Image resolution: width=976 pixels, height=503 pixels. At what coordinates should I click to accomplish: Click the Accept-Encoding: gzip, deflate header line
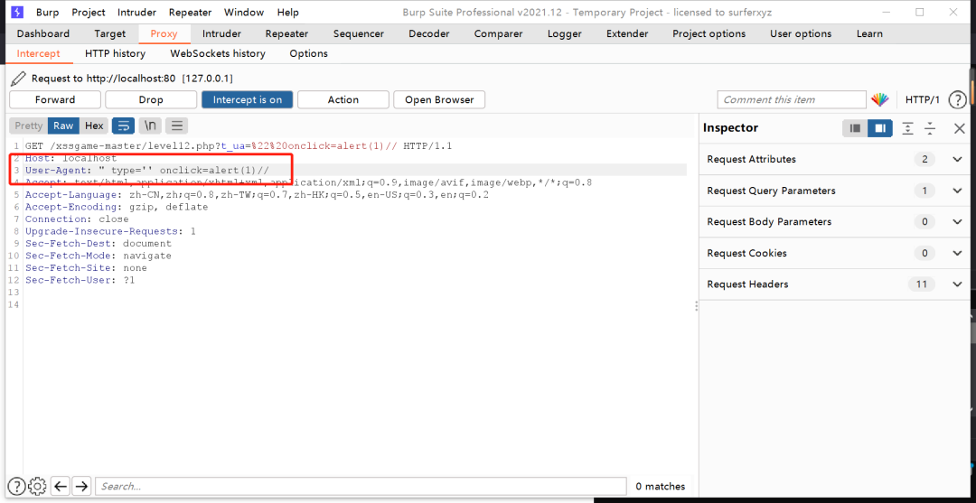tap(117, 207)
